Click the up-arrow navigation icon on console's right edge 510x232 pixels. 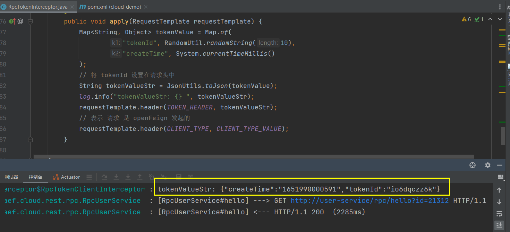click(500, 190)
